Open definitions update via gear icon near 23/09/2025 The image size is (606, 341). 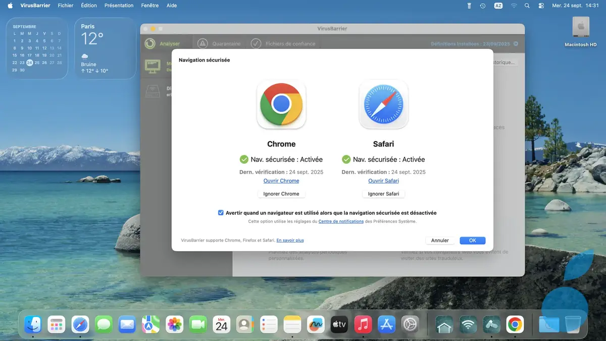coord(516,44)
